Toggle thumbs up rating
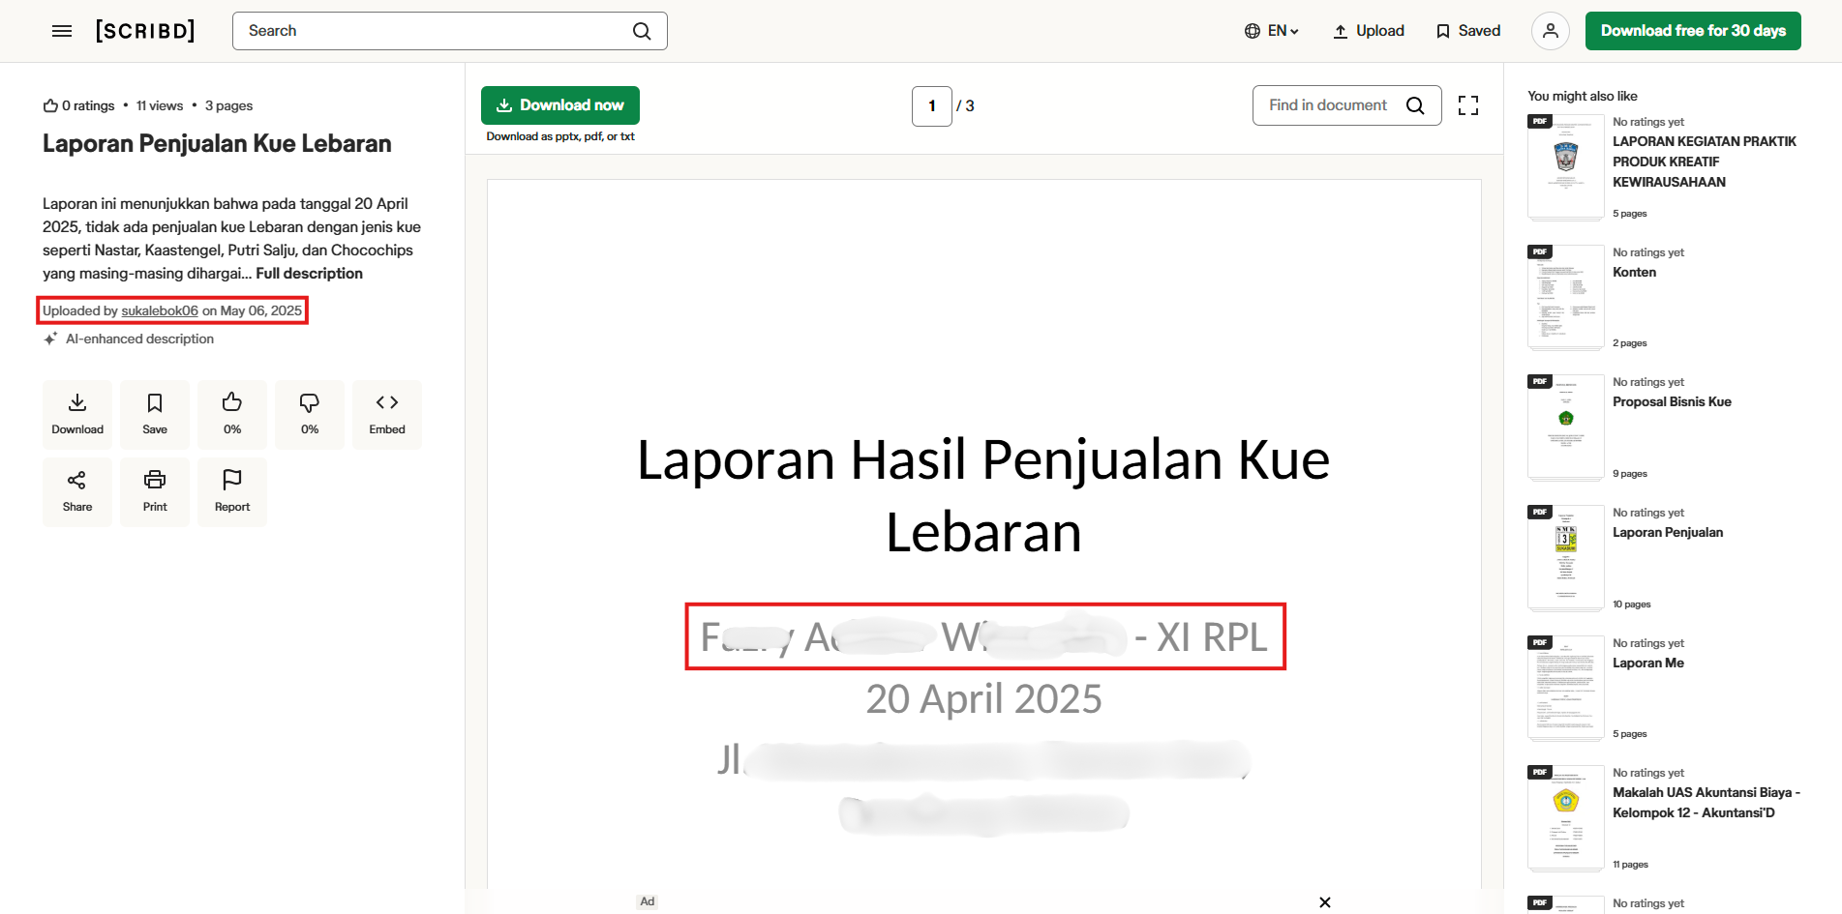This screenshot has height=914, width=1842. pyautogui.click(x=232, y=415)
